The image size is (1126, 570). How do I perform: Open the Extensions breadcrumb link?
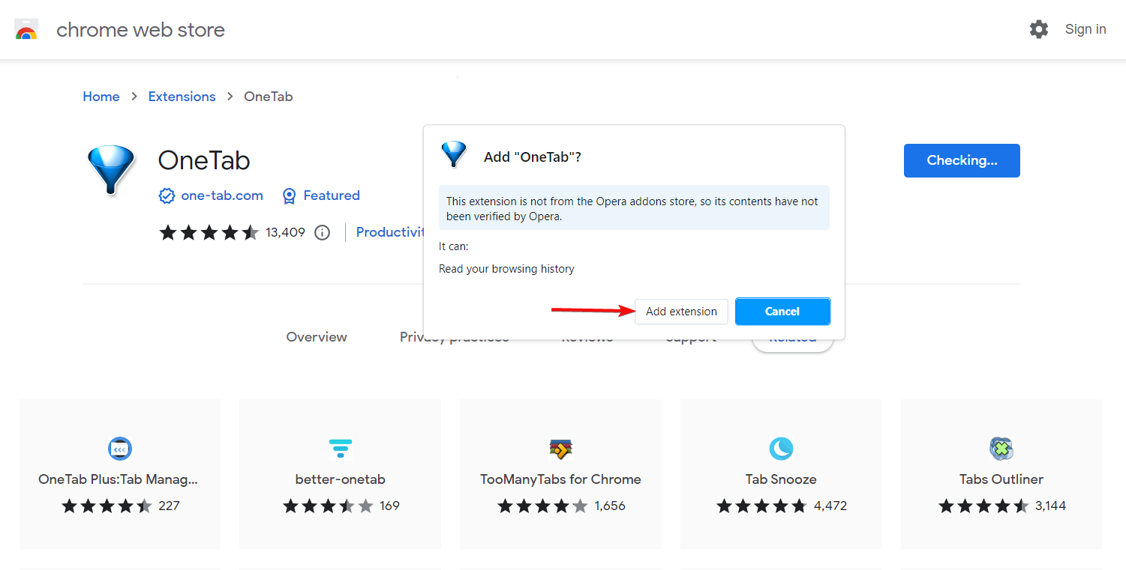[x=182, y=97]
